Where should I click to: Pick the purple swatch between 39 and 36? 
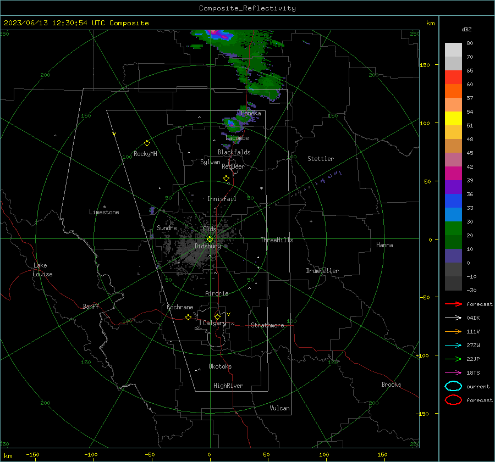[453, 187]
